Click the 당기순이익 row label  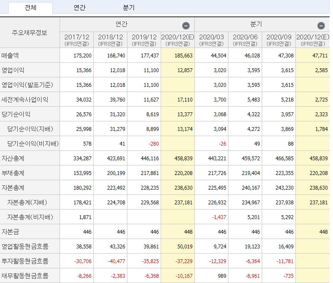pos(16,114)
